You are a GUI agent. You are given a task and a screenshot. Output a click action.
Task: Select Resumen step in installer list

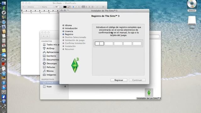69,49
